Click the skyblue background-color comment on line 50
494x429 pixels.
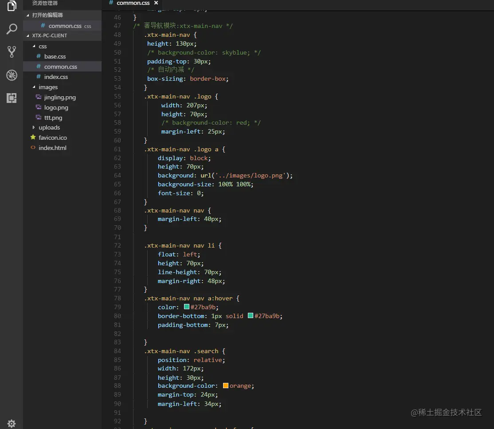click(x=204, y=53)
